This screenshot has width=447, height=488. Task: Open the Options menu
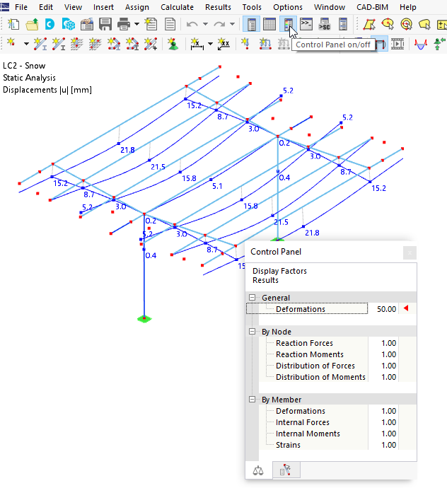pyautogui.click(x=288, y=7)
